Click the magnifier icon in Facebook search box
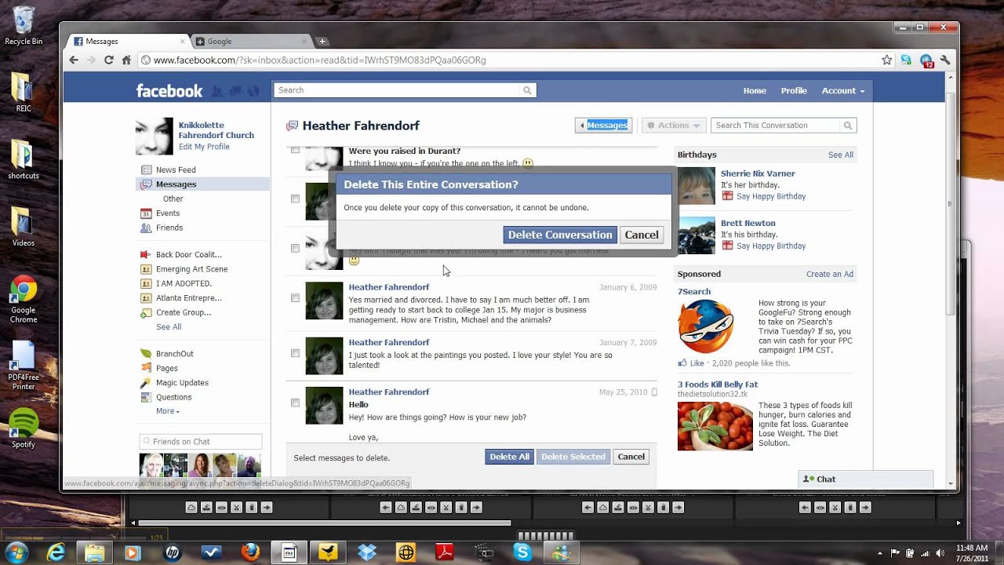The width and height of the screenshot is (1004, 565). 527,90
